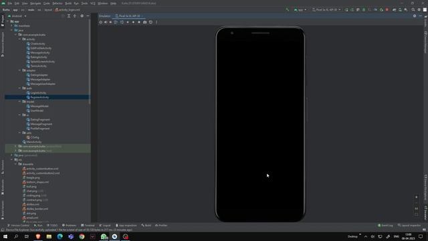Open the Navigate menu
Viewport: 428px width, 241px height.
tap(35, 3)
